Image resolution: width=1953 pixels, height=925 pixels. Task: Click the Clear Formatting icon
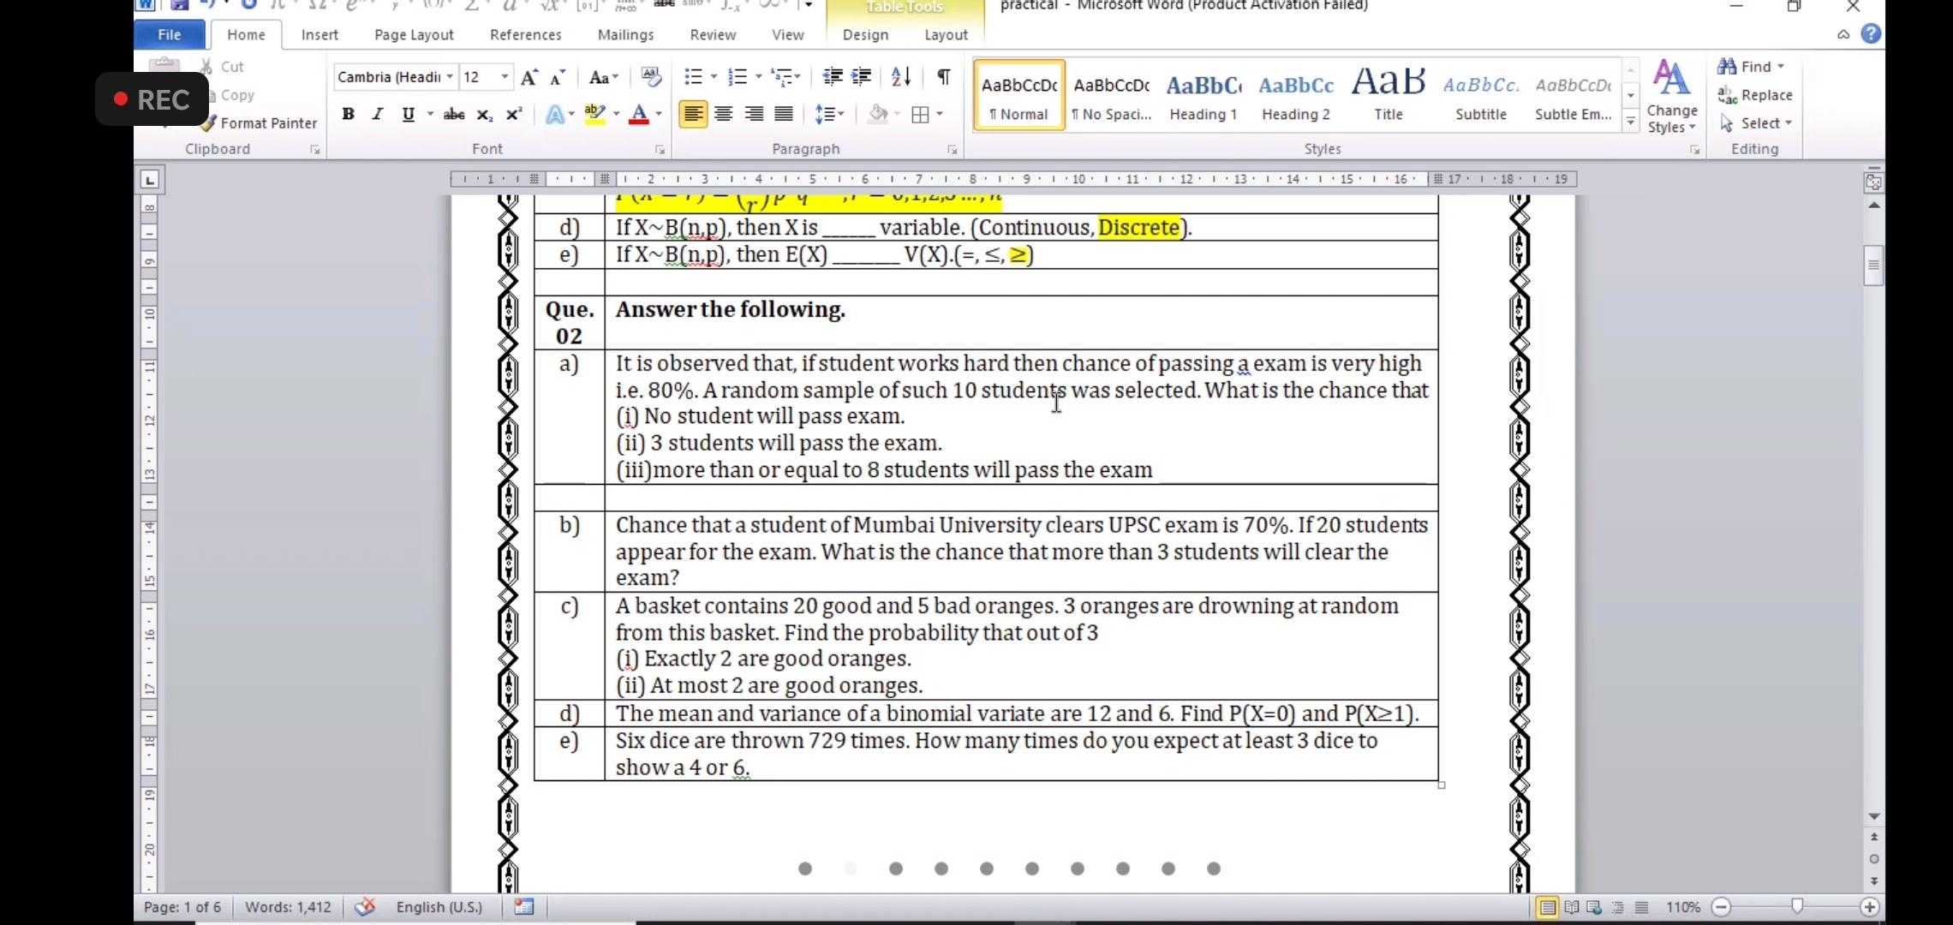tap(651, 77)
